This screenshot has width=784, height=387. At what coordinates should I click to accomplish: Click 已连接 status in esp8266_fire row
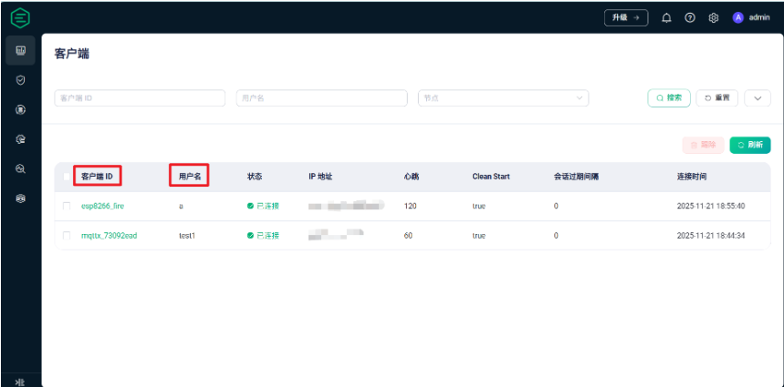(x=263, y=206)
